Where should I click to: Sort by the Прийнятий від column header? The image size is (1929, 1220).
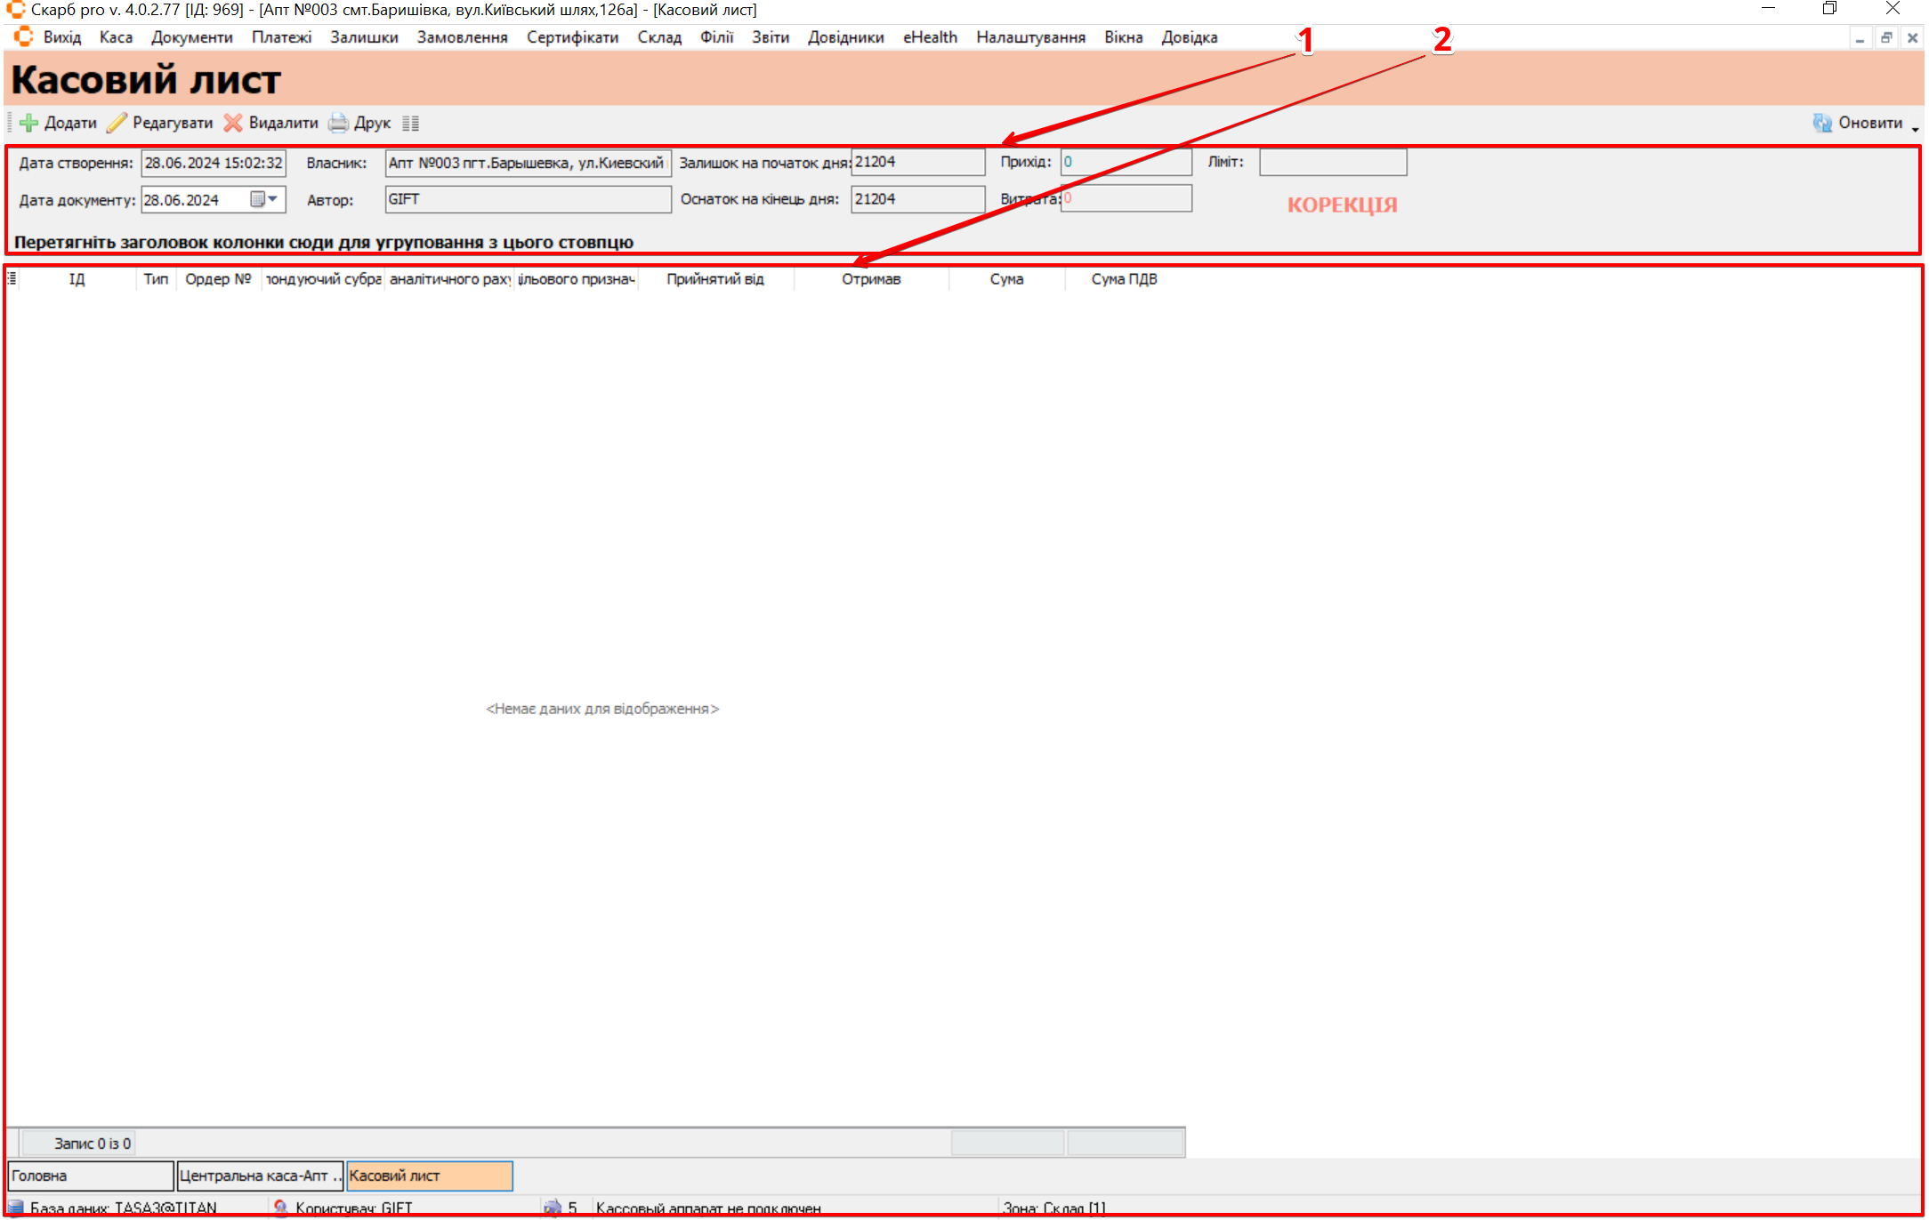(714, 279)
